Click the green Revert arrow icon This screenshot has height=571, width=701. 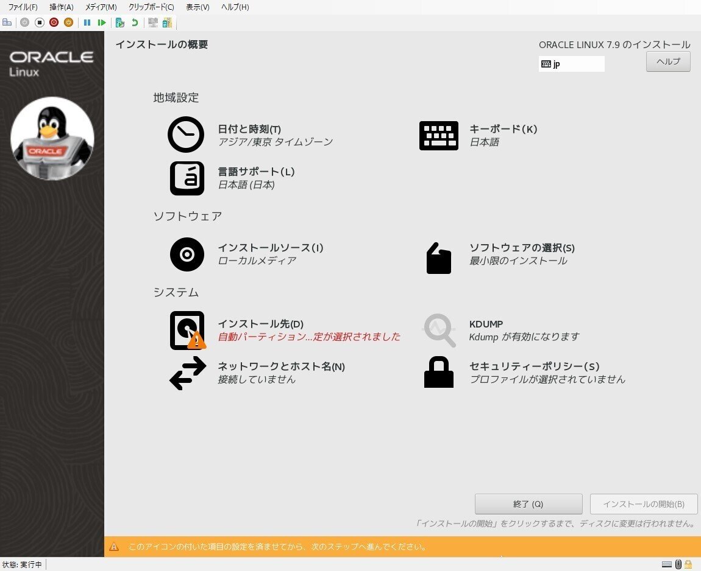click(135, 23)
